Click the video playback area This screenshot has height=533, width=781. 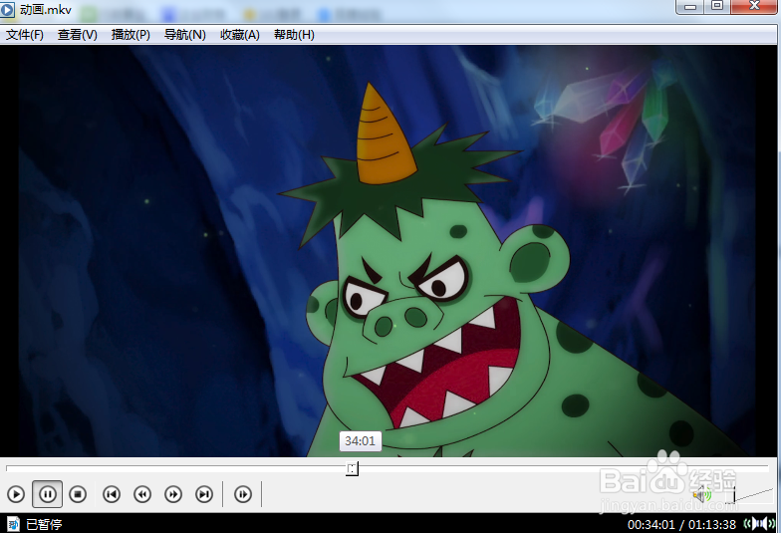point(388,251)
